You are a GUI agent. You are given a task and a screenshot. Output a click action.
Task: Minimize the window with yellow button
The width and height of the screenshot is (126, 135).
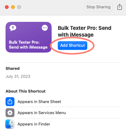(x=13, y=7)
